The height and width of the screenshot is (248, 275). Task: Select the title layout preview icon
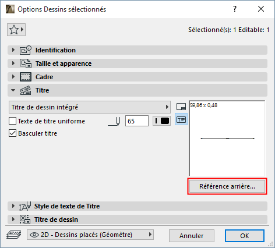(x=181, y=107)
